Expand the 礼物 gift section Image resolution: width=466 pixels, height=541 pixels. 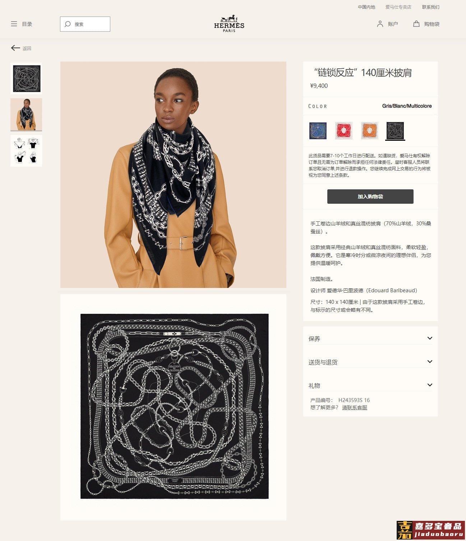pyautogui.click(x=370, y=385)
